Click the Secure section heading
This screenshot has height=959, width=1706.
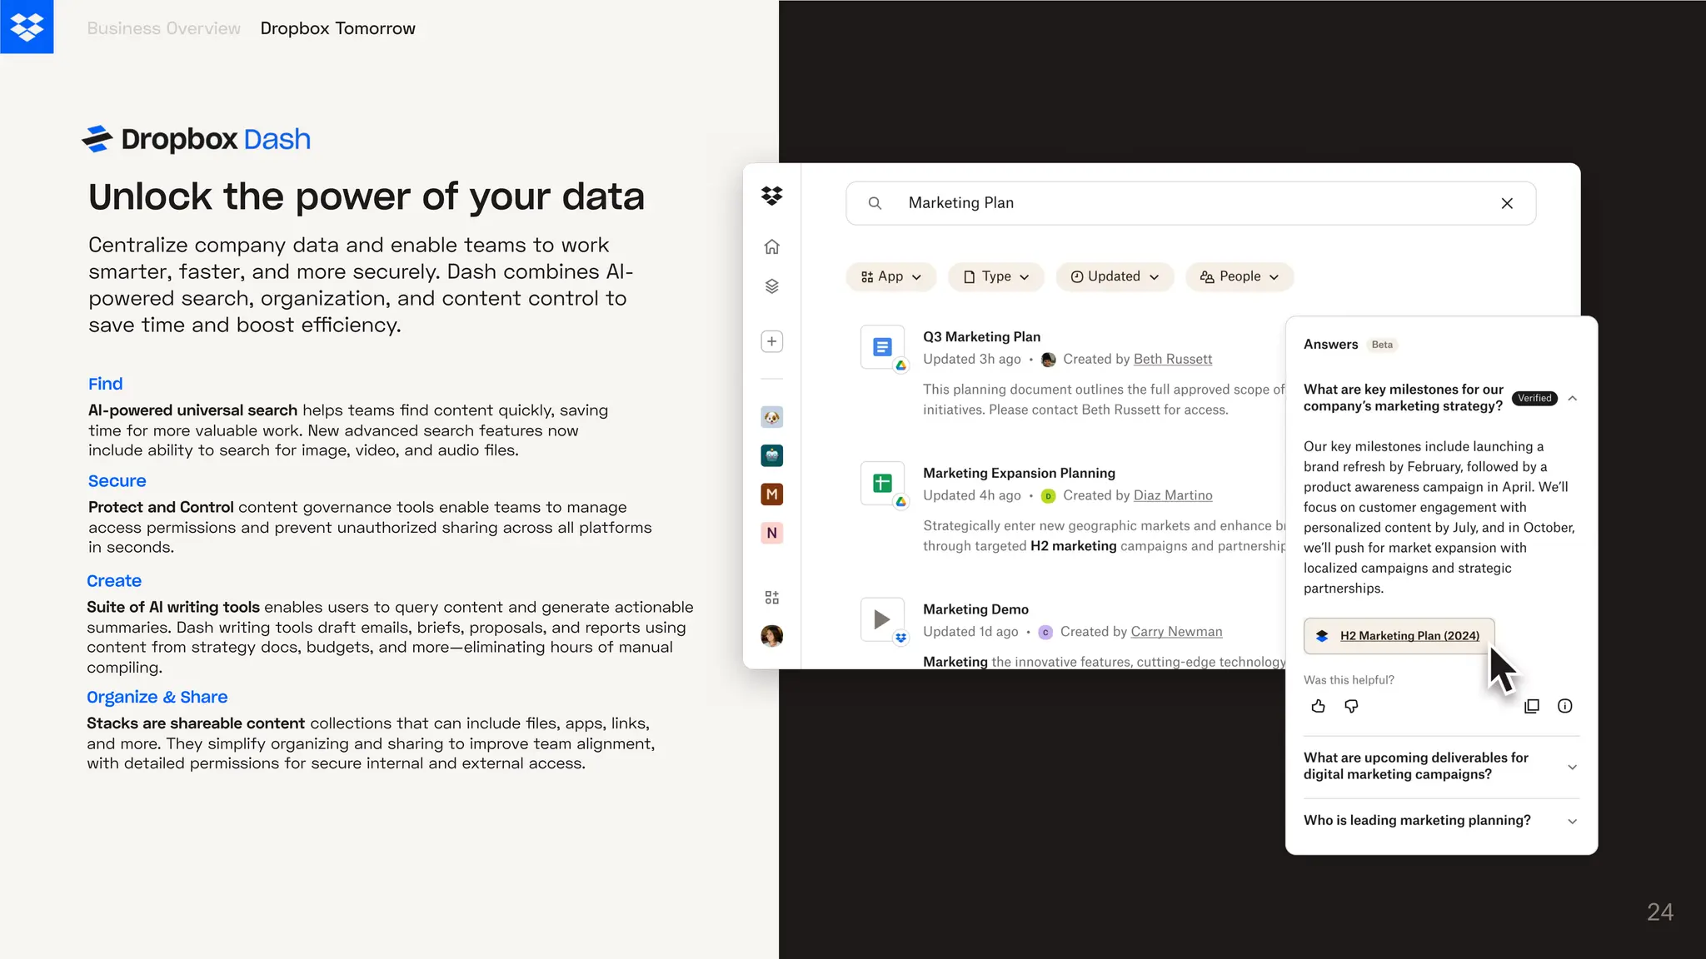(x=117, y=481)
